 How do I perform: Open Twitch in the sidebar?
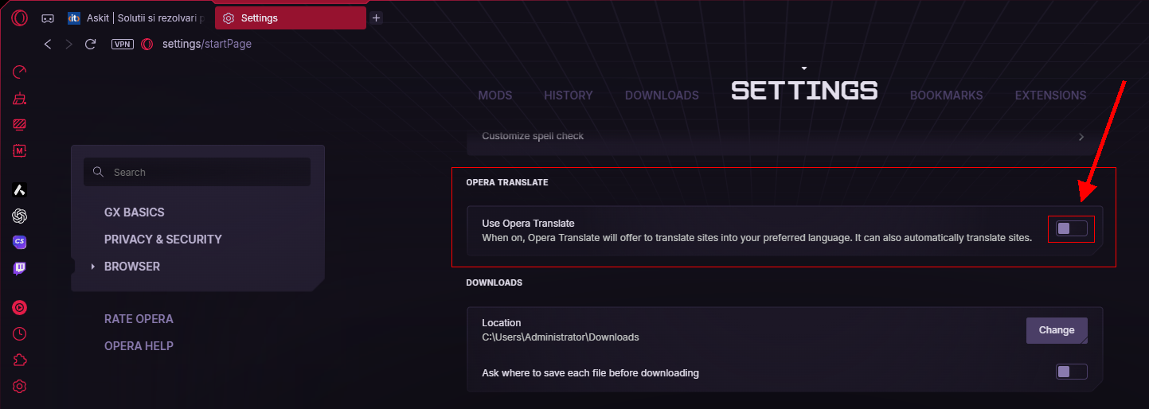(x=20, y=268)
